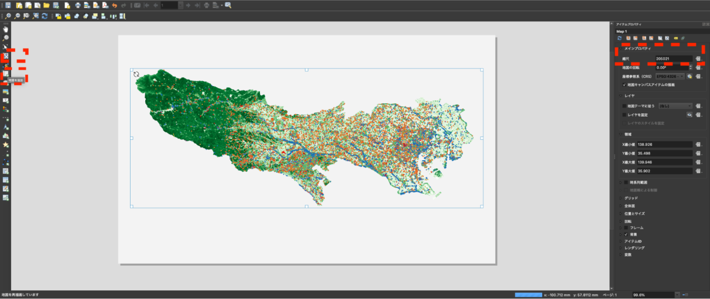Screen dimensions: 710x299
Task: Expand the 位置とサイズ section
Action: click(634, 214)
